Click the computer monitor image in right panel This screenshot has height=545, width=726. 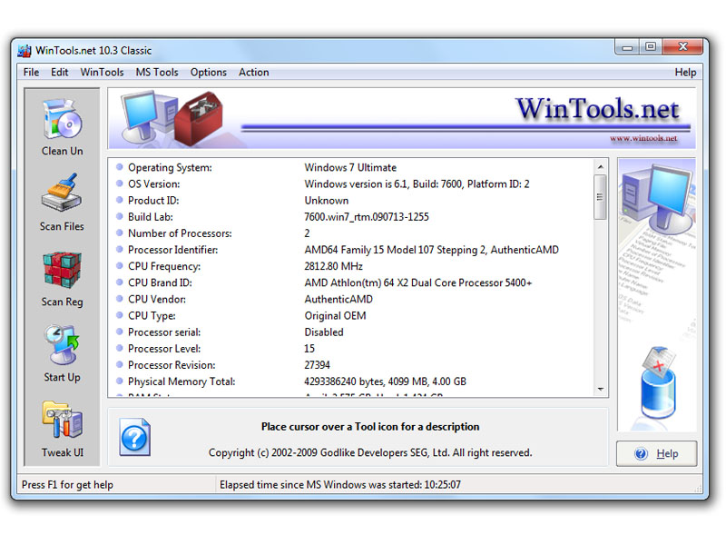(658, 200)
